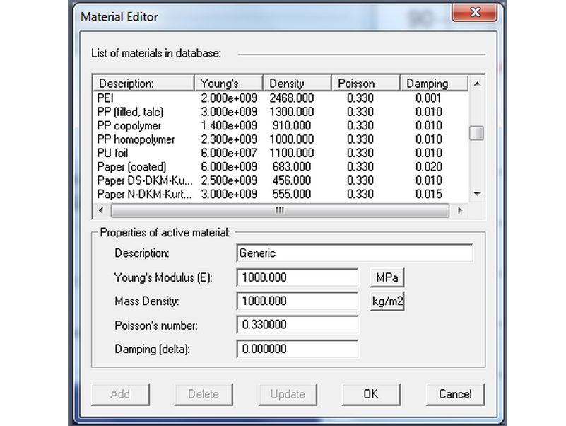This screenshot has height=426, width=566.
Task: Click the horizontal scrollbar left arrow
Action: 101,211
